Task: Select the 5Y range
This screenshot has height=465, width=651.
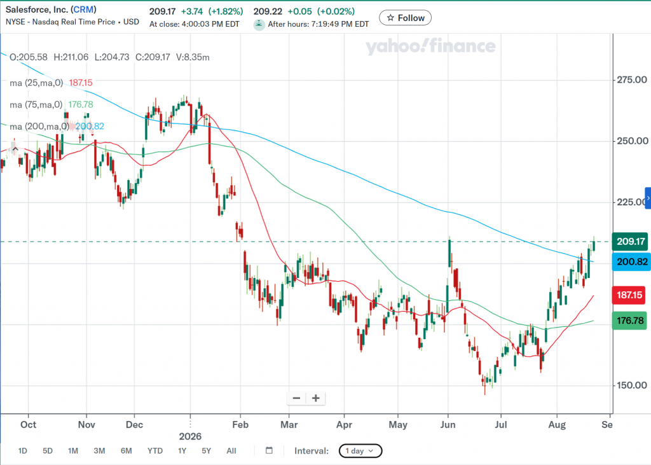Action: [x=207, y=451]
